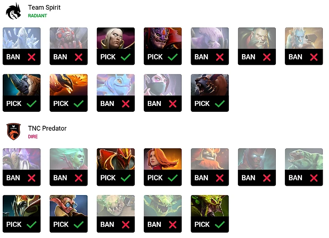Click the Team Spirit team name

[x=44, y=8]
